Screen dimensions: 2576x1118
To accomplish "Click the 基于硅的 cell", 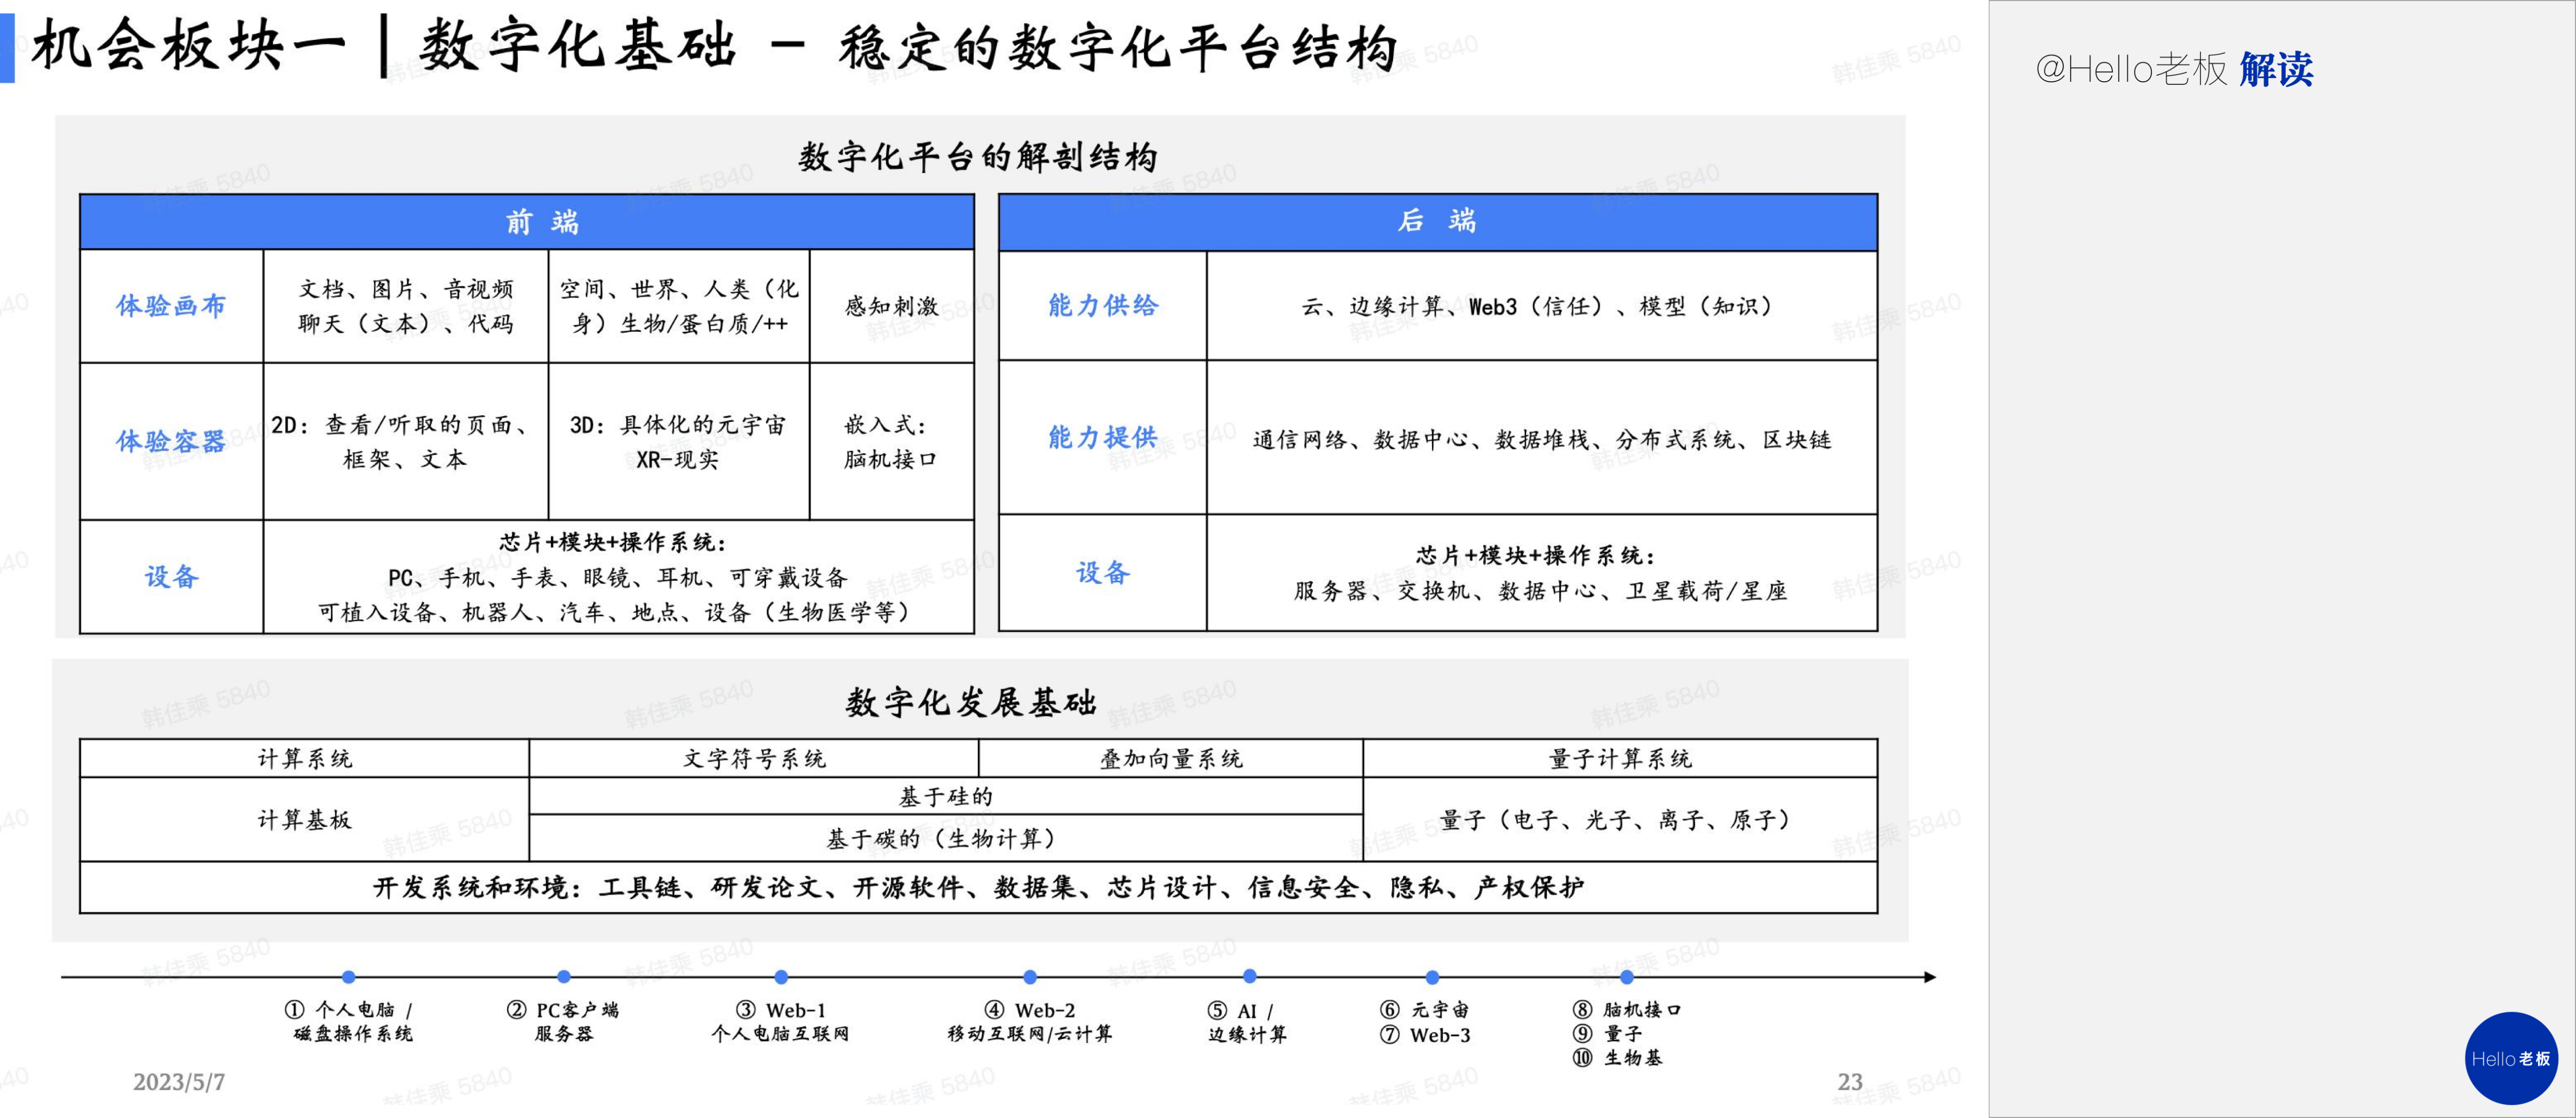I will (x=946, y=796).
